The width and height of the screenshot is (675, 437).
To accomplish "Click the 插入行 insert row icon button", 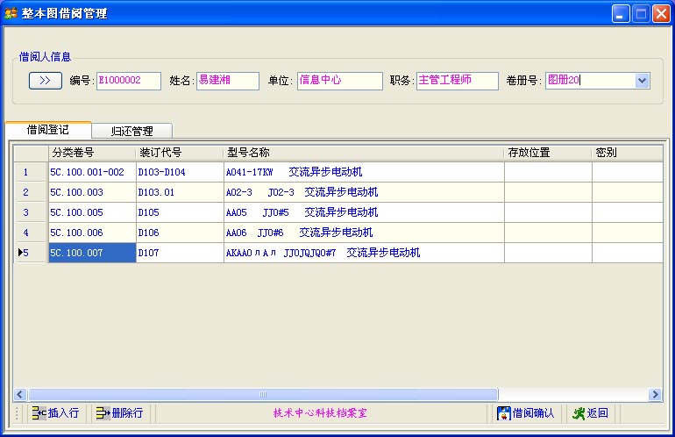I will (x=55, y=413).
